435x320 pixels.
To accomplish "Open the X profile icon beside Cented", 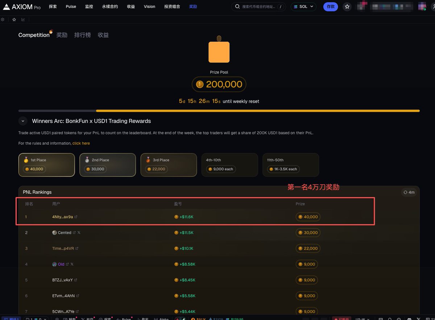I will click(x=79, y=233).
